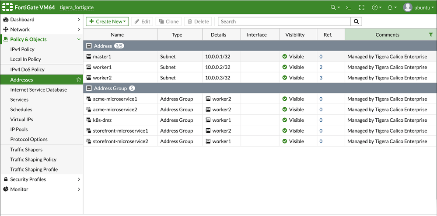The height and width of the screenshot is (216, 437).
Task: Open IPv4 Policy in sidebar
Action: [22, 49]
